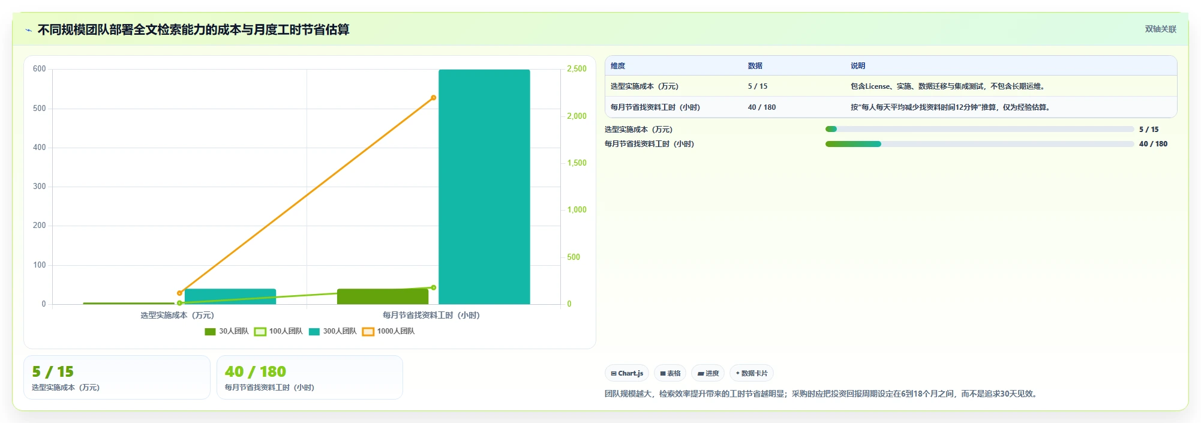Image resolution: width=1201 pixels, height=423 pixels.
Task: Click the 说明 table column header
Action: pyautogui.click(x=858, y=66)
